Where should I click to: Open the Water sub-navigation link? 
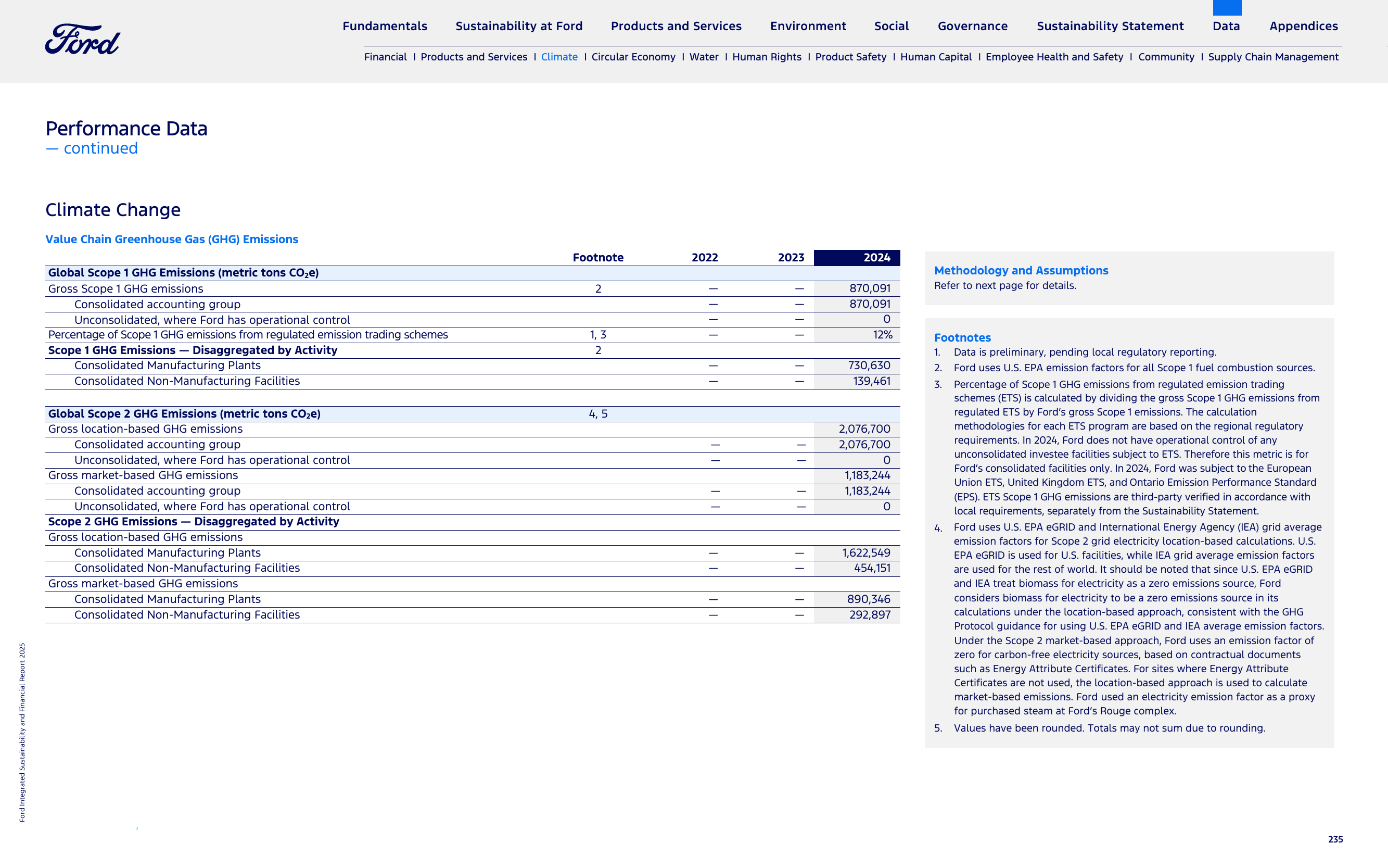point(704,57)
